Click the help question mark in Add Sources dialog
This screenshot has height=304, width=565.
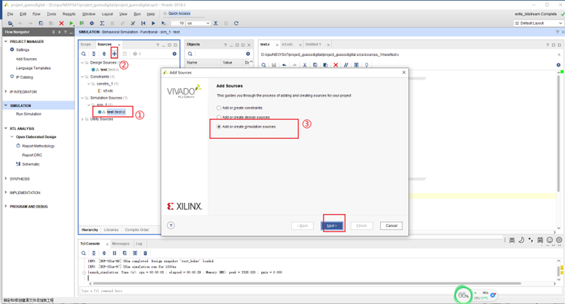point(171,226)
